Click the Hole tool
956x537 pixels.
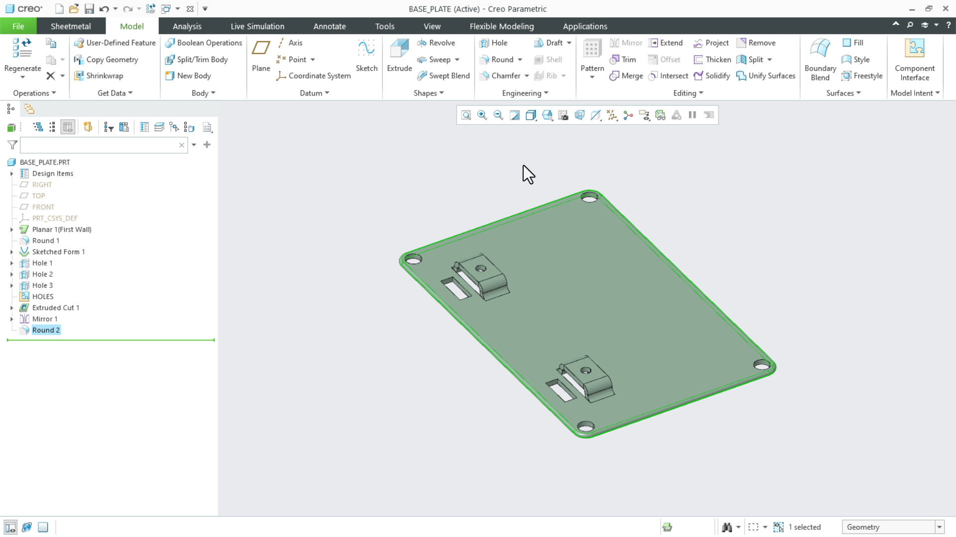point(493,43)
